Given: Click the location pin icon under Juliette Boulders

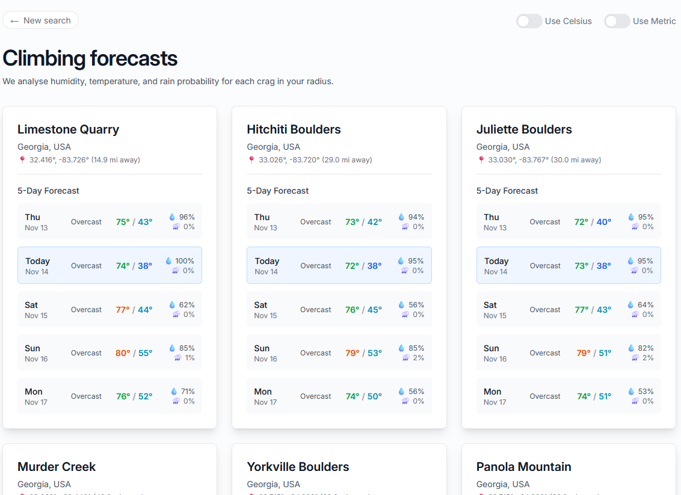Looking at the screenshot, I should pyautogui.click(x=481, y=159).
